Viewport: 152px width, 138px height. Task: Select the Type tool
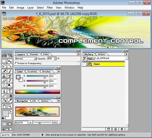coord(10,91)
